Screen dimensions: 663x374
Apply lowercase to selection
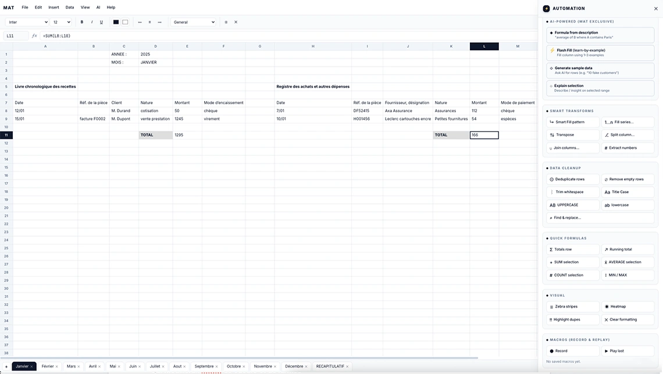628,205
